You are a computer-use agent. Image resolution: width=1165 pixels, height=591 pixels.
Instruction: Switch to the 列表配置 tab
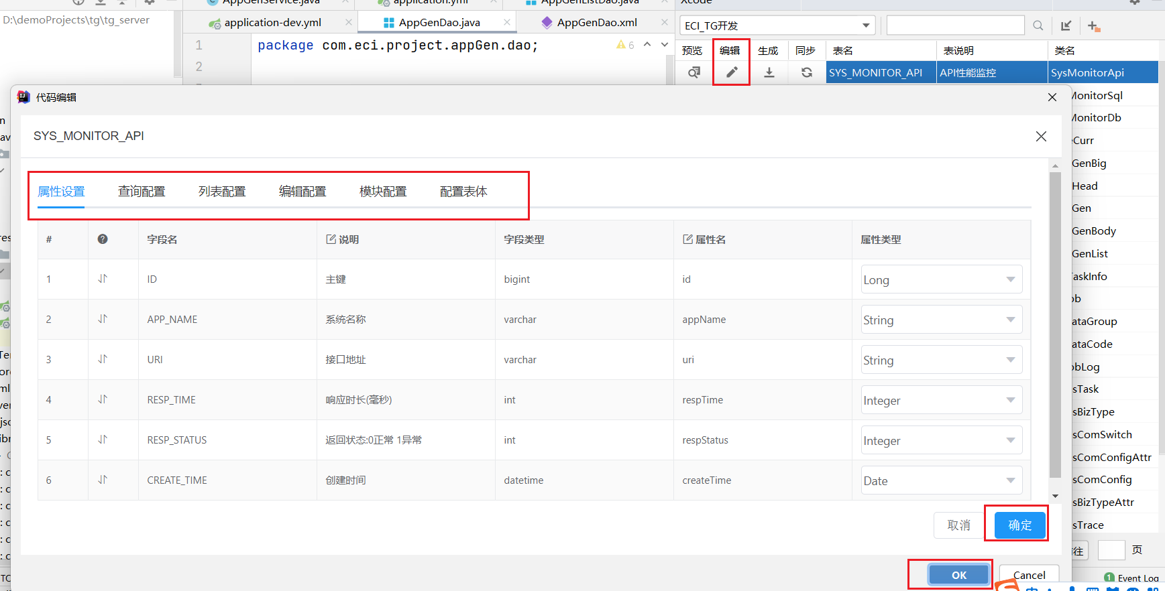tap(222, 192)
